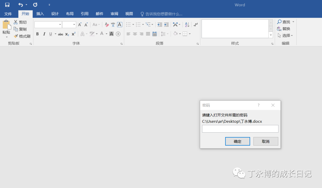The image size is (322, 188).
Task: Click the Numbering list icon
Action: click(x=138, y=25)
